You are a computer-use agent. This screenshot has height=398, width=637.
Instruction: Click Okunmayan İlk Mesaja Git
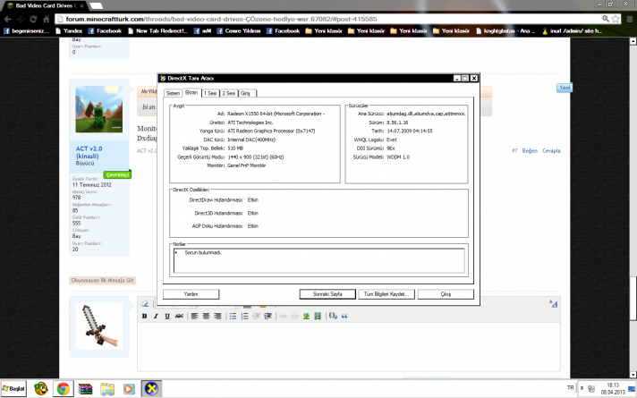coord(102,280)
